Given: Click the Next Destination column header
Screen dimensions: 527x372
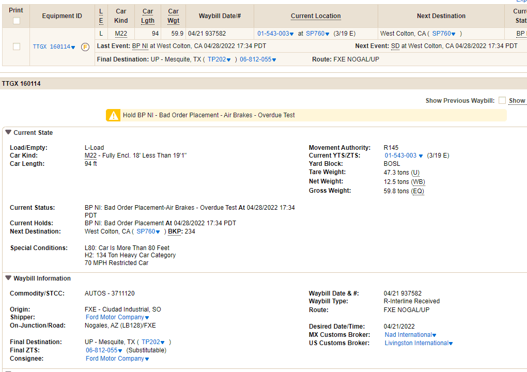Looking at the screenshot, I should click(441, 16).
